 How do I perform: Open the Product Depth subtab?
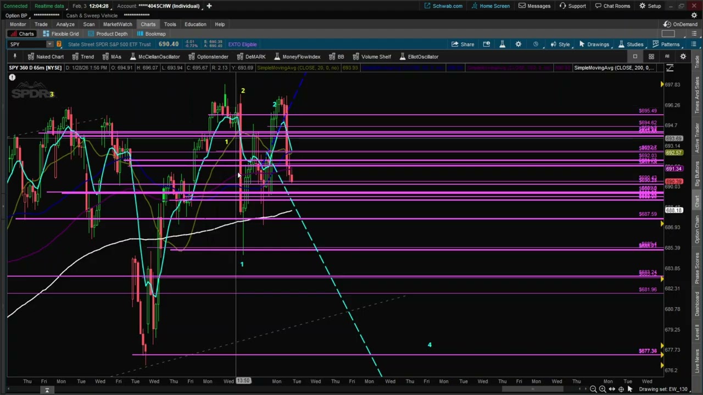(108, 34)
